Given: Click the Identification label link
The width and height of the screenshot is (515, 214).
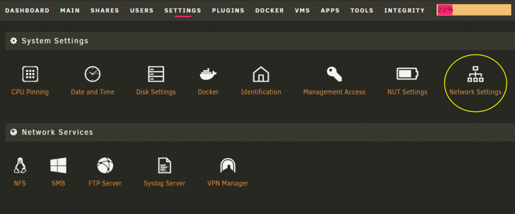Looking at the screenshot, I should 261,92.
